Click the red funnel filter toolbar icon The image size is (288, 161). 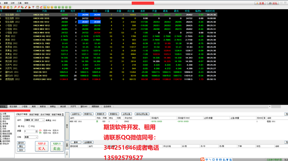33,7
